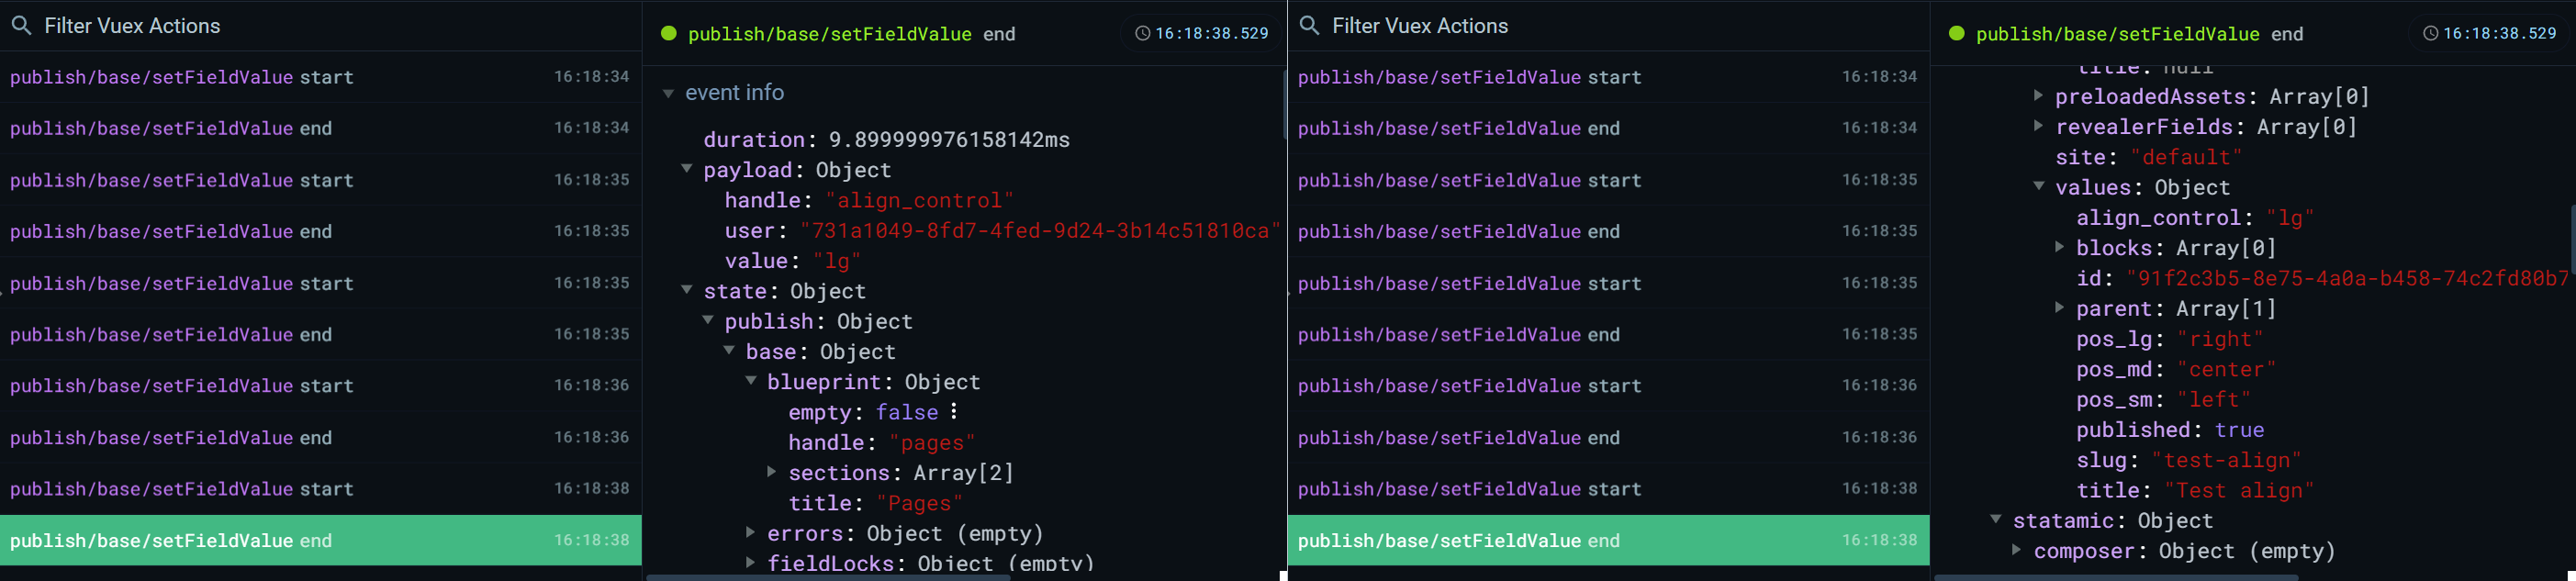
Task: Click the green status dot next to publish/base/setFieldValue end
Action: coord(667,33)
